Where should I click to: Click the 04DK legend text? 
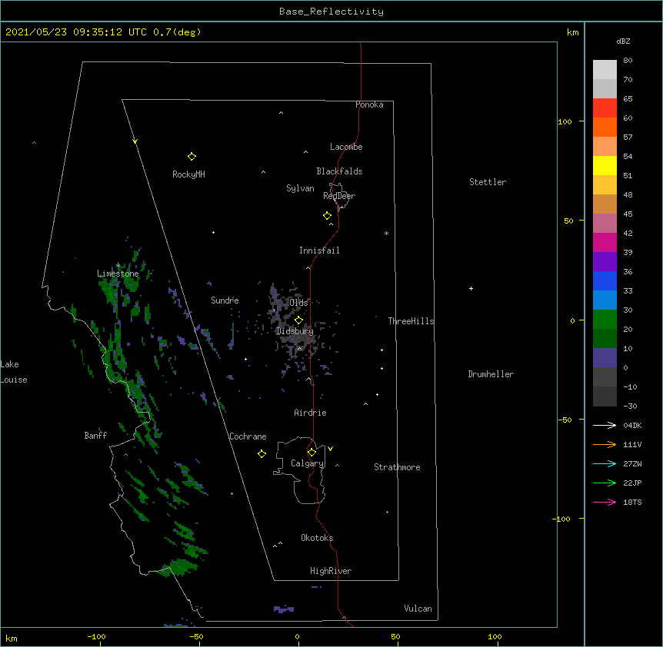click(632, 425)
